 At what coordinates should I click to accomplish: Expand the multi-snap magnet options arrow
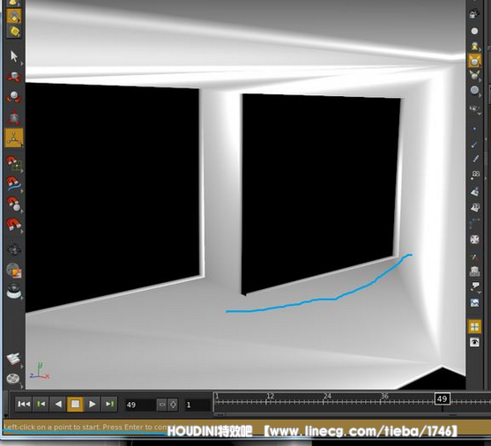point(22,232)
